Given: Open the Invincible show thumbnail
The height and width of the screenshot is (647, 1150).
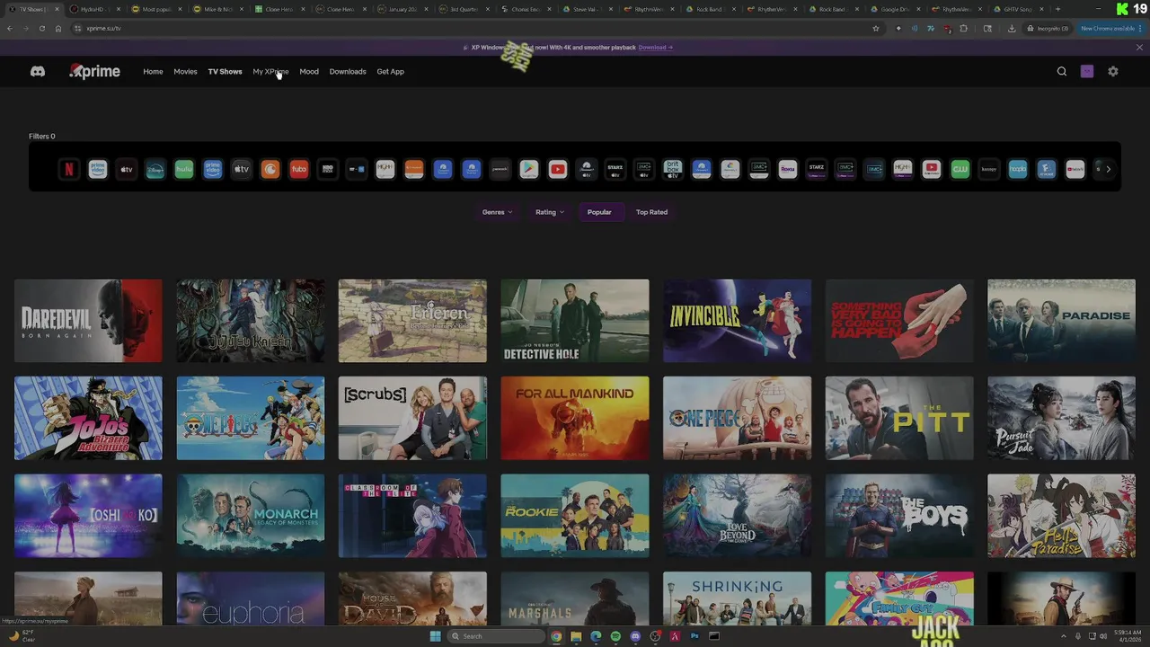Looking at the screenshot, I should (737, 321).
